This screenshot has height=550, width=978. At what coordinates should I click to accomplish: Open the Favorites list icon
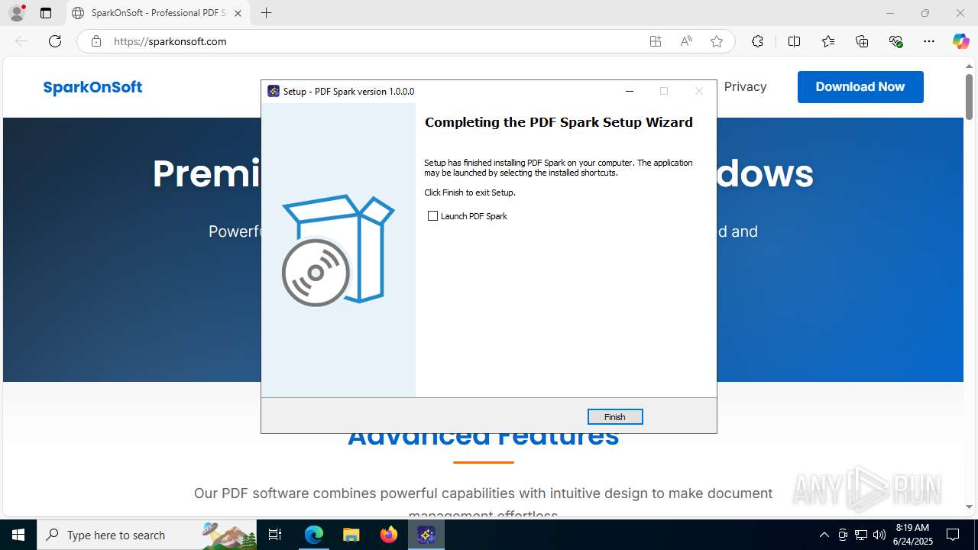(828, 41)
